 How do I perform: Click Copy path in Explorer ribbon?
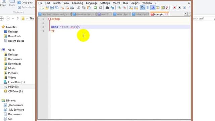point(26,3)
